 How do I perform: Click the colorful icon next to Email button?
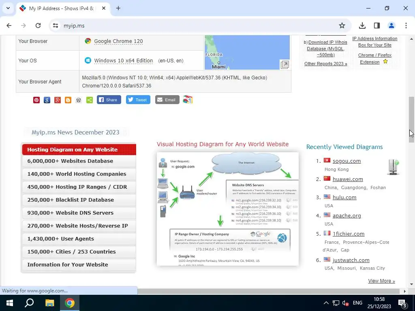point(188,100)
